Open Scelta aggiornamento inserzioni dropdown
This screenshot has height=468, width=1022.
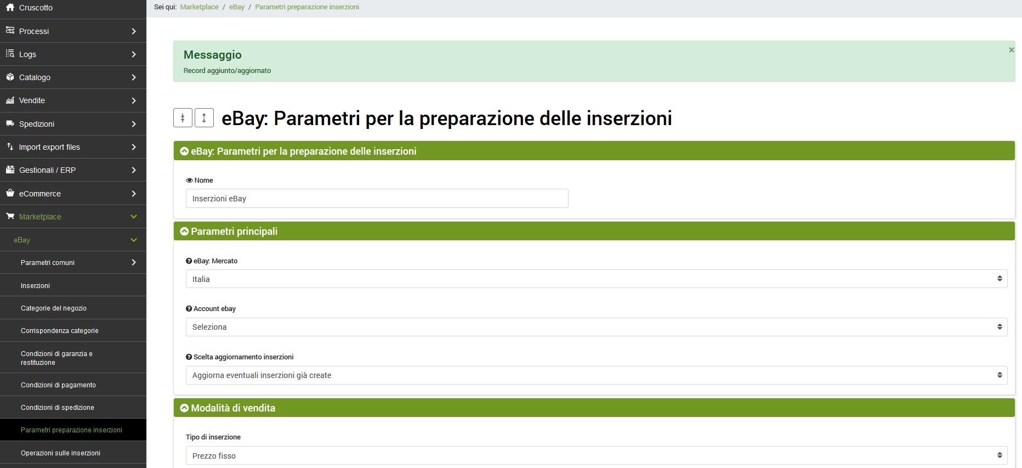596,375
